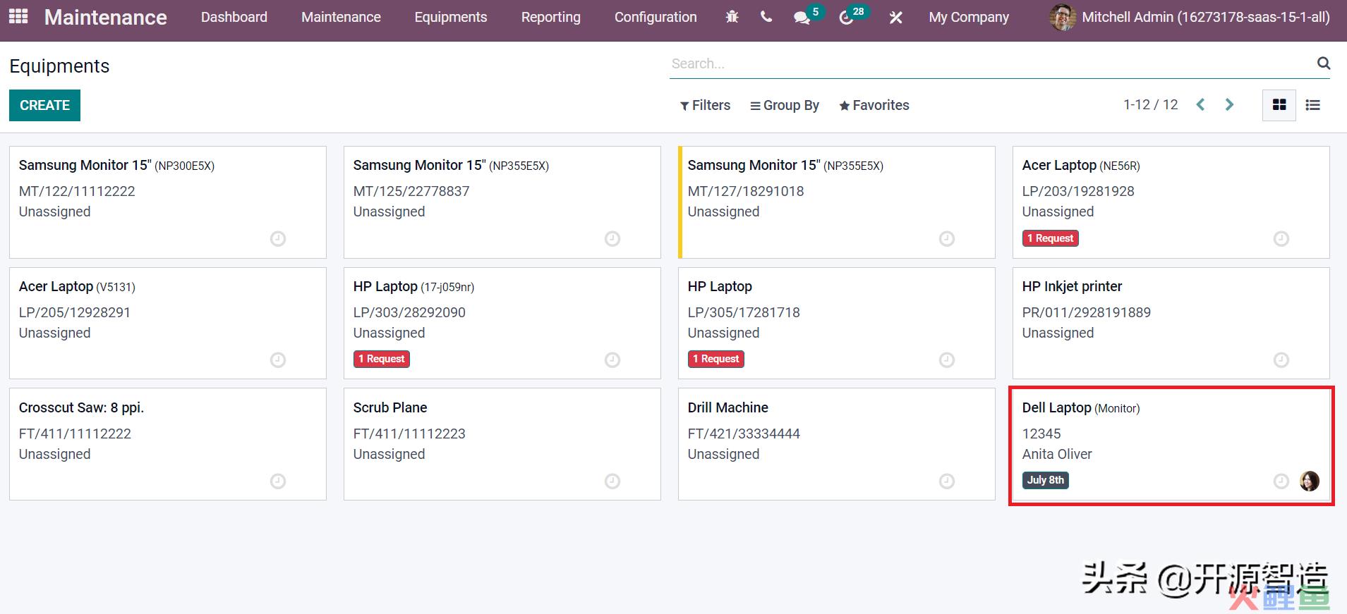The image size is (1347, 614).
Task: Click the CREATE button
Action: (x=44, y=105)
